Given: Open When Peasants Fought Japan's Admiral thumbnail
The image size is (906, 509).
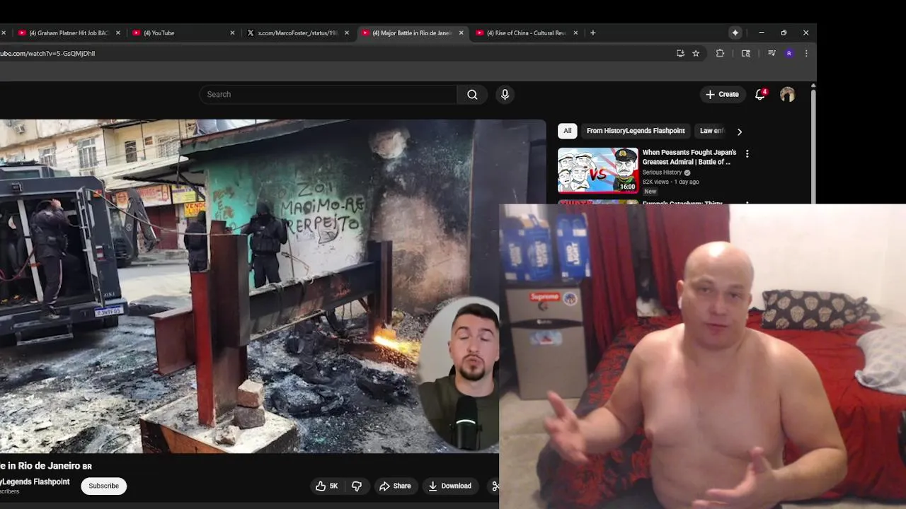Looking at the screenshot, I should [x=598, y=170].
